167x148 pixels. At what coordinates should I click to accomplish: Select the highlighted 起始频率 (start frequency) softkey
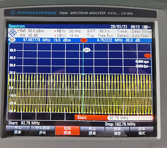click(67, 131)
